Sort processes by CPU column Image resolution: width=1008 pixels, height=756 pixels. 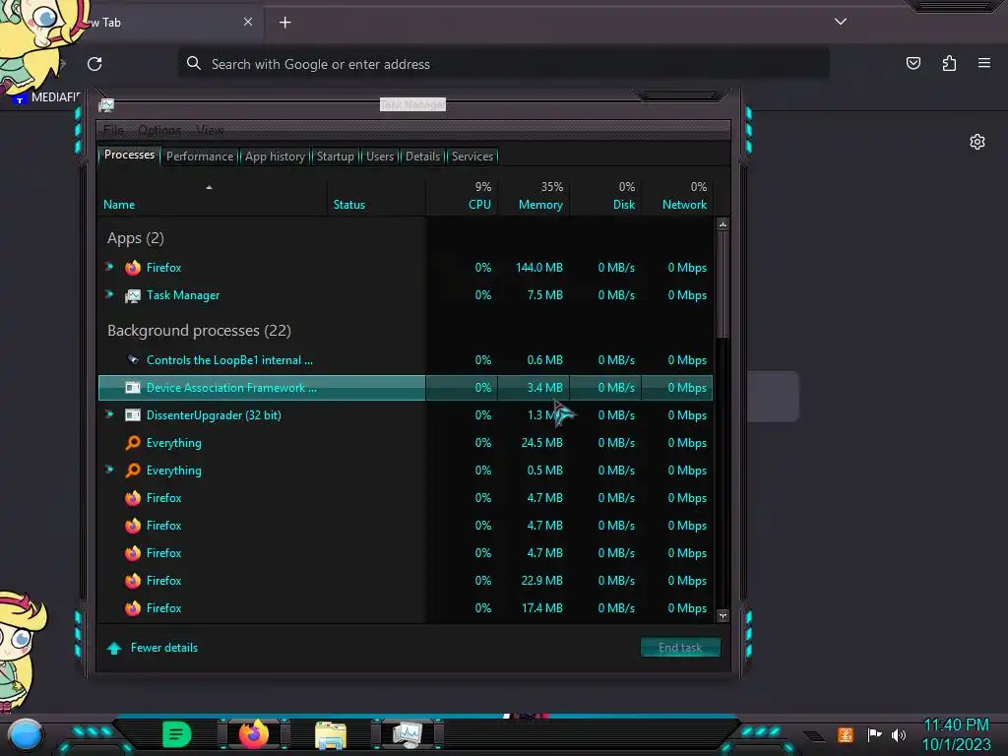[x=462, y=197]
